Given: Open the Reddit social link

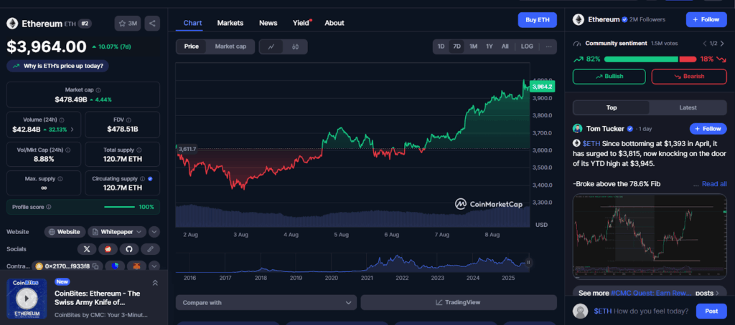Looking at the screenshot, I should 108,249.
